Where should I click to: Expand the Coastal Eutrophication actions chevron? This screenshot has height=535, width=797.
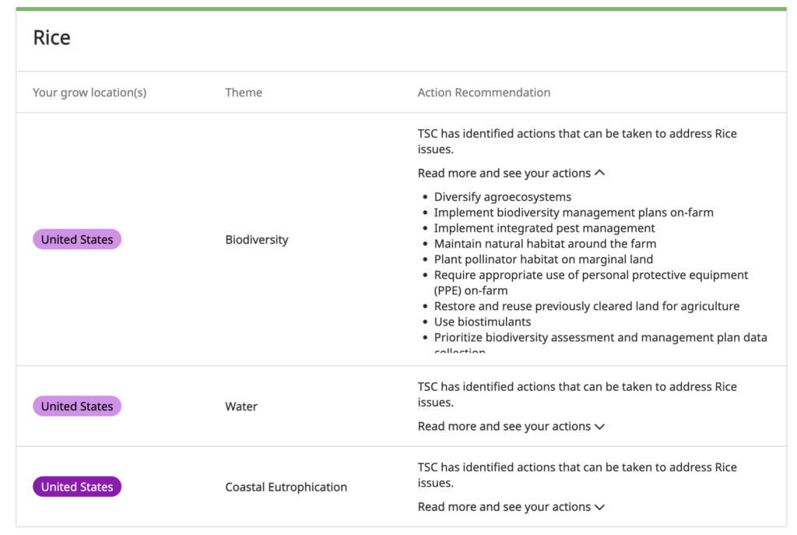coord(599,507)
